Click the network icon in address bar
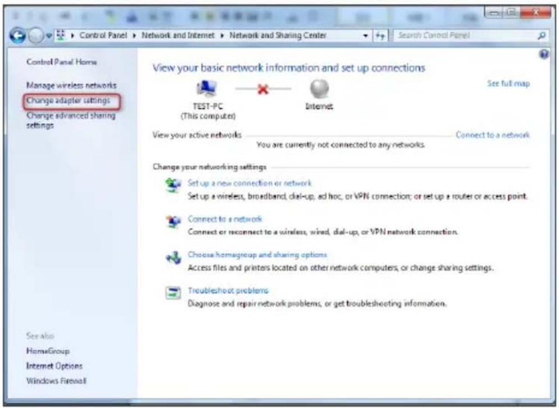 (61, 35)
